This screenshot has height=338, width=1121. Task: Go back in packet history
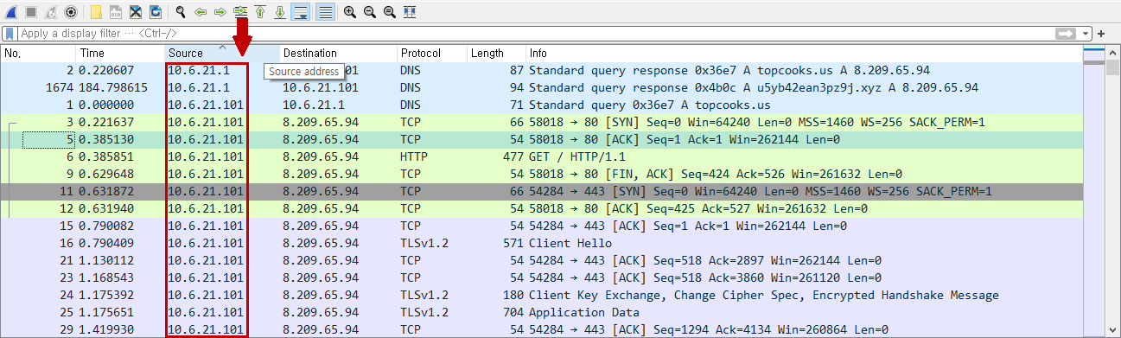tap(201, 12)
